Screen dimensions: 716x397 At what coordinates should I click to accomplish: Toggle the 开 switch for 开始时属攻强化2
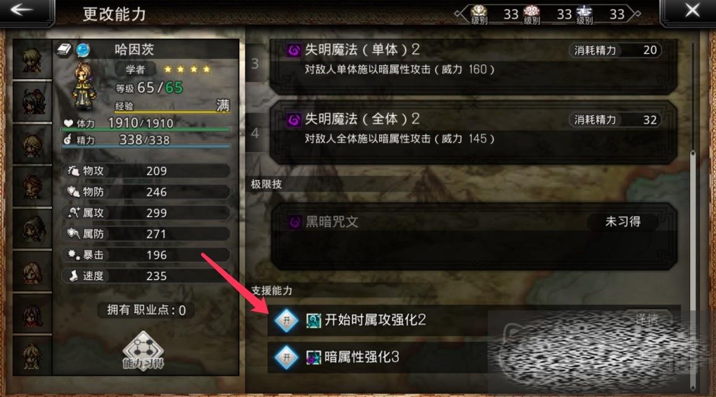coord(286,320)
